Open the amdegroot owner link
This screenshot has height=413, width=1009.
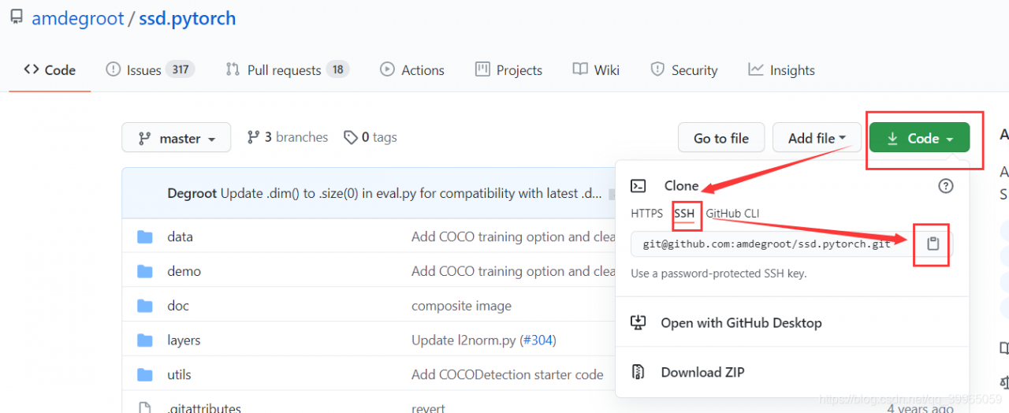(x=78, y=18)
